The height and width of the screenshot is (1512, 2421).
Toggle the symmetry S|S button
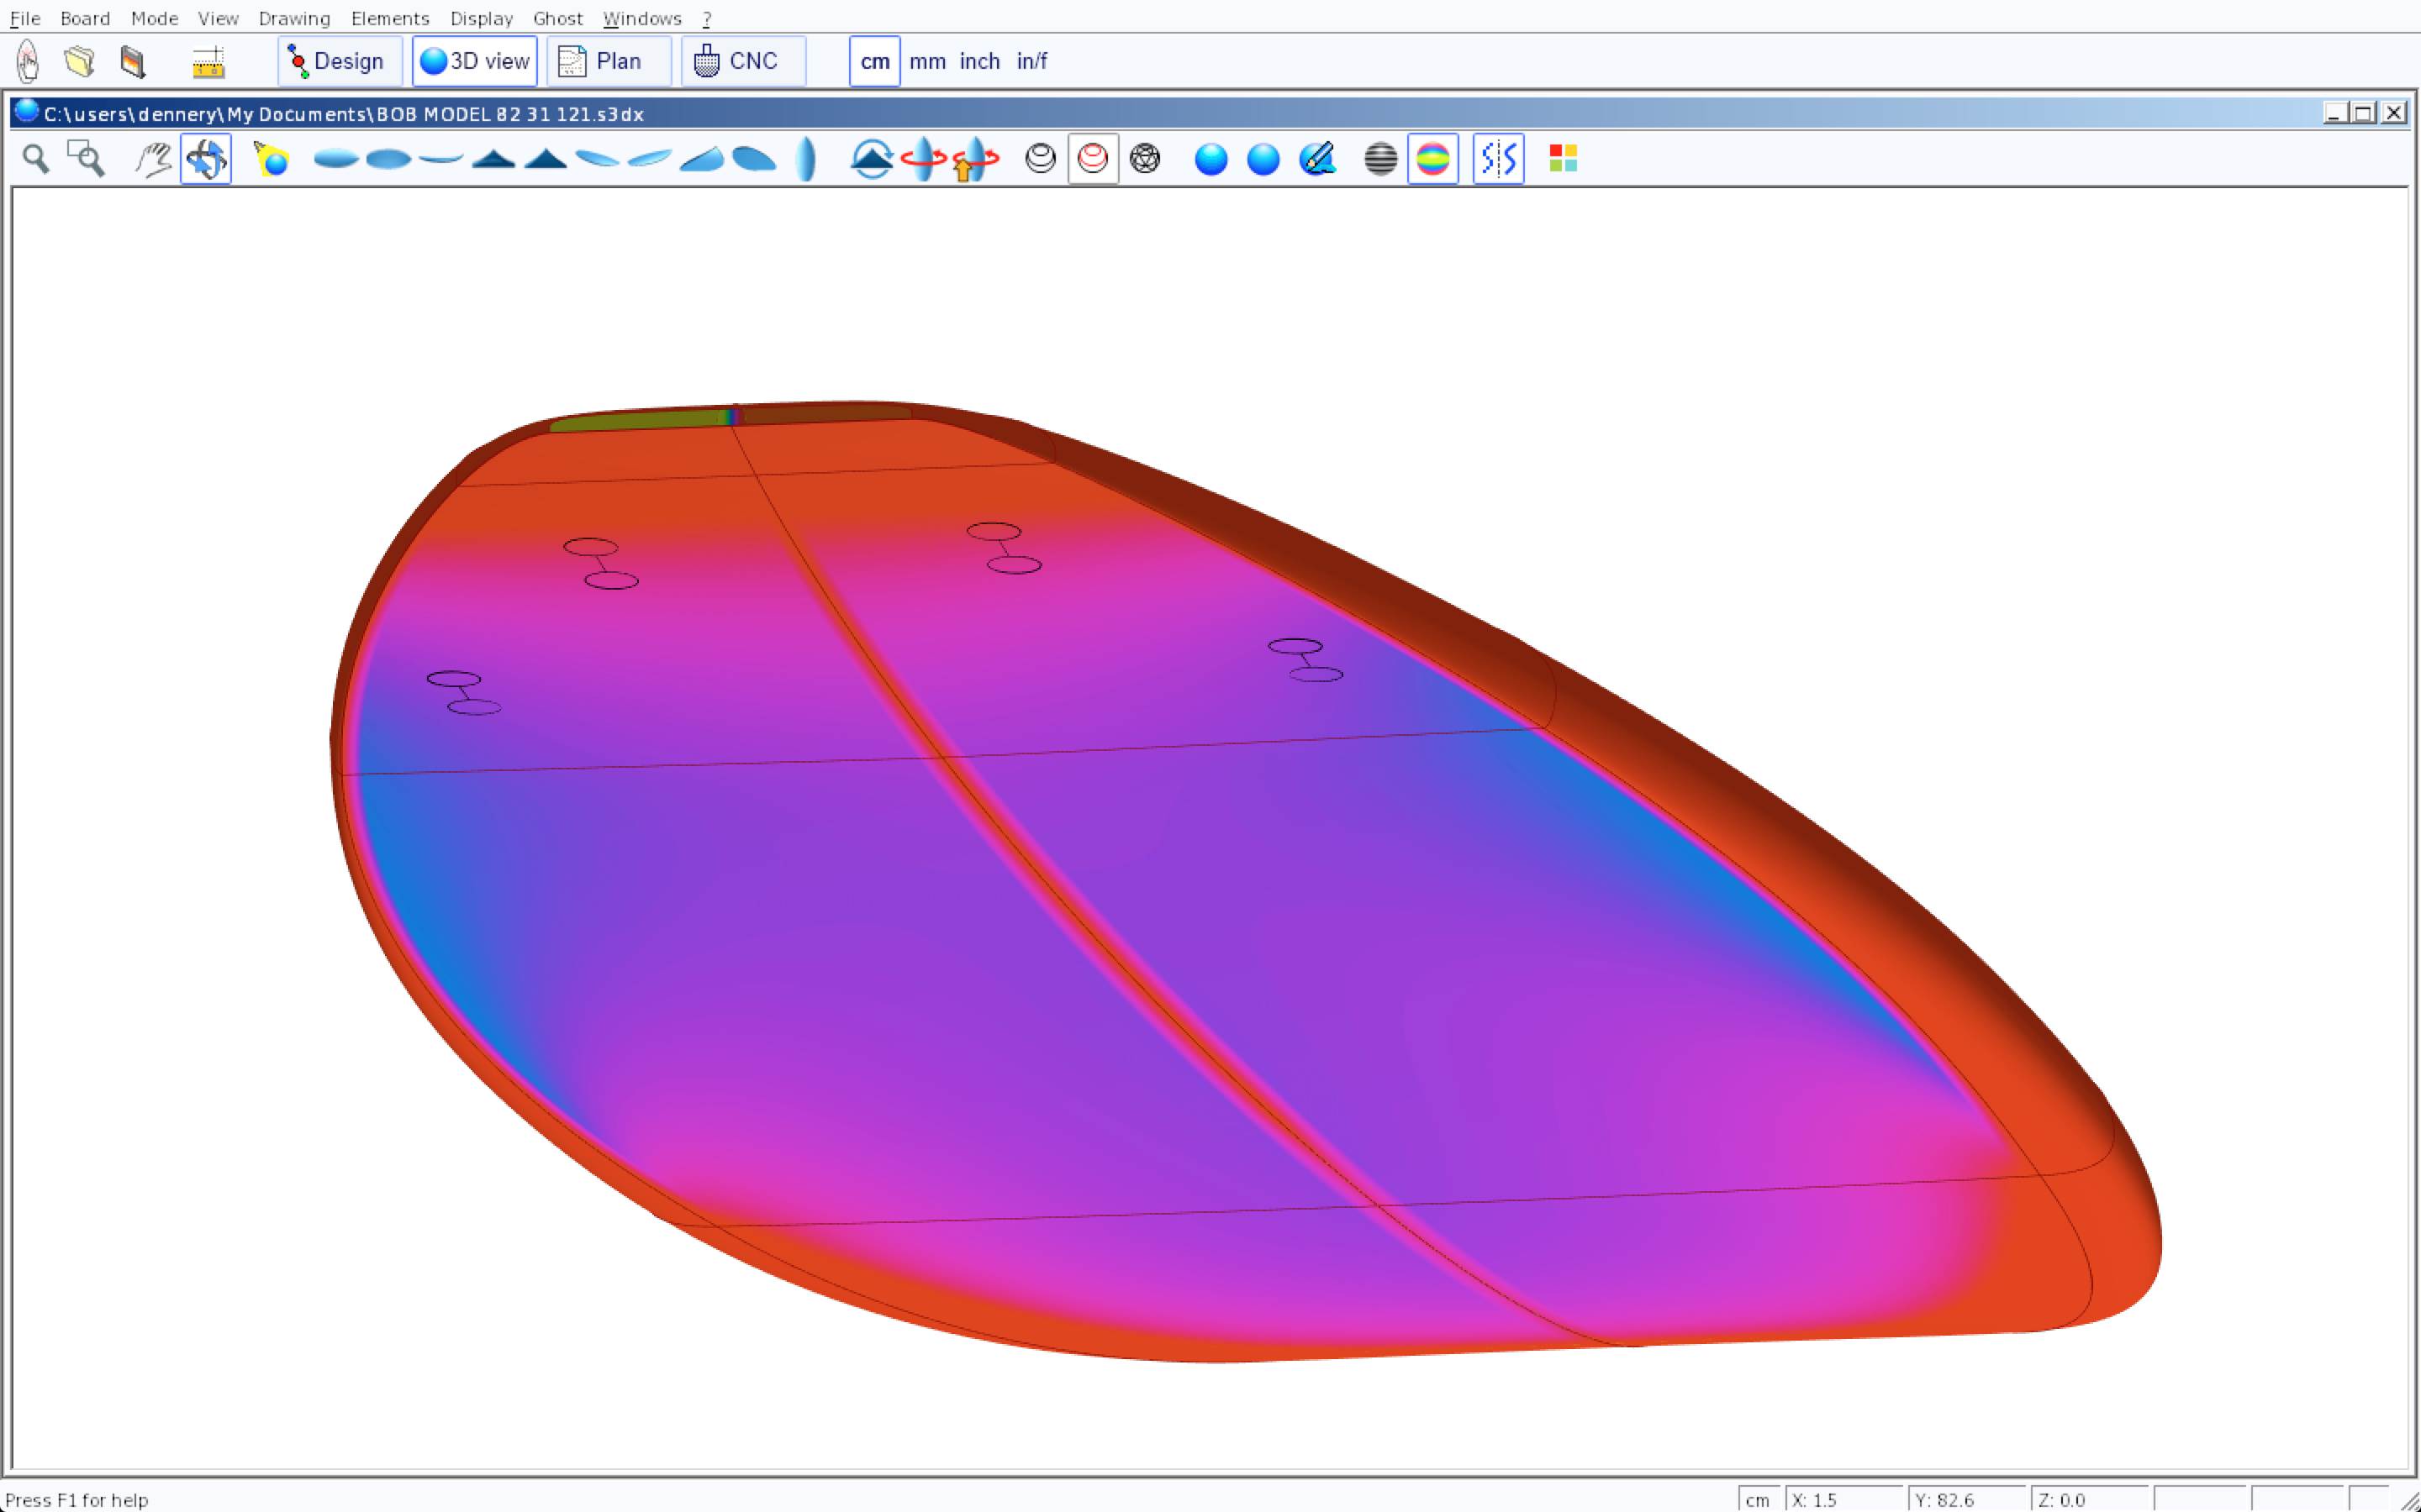(1498, 159)
